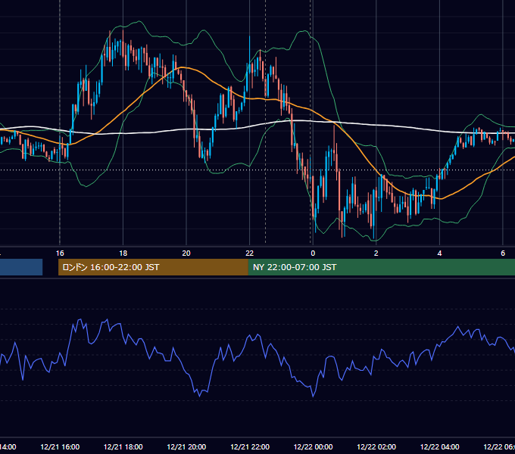
Task: Click hour label 22 on price chart axis
Action: click(x=250, y=253)
